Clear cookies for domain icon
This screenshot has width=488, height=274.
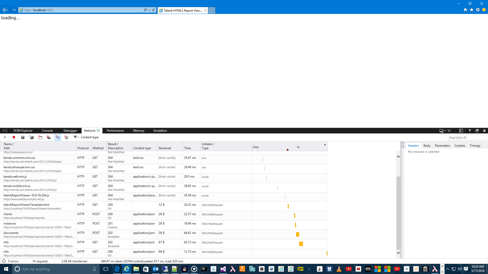coord(49,137)
